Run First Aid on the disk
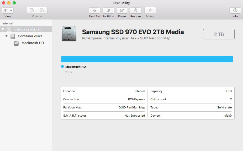This screenshot has width=243, height=151. (x=94, y=11)
